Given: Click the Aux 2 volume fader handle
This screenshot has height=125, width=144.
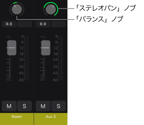Looking at the screenshot, I should tap(46, 48).
